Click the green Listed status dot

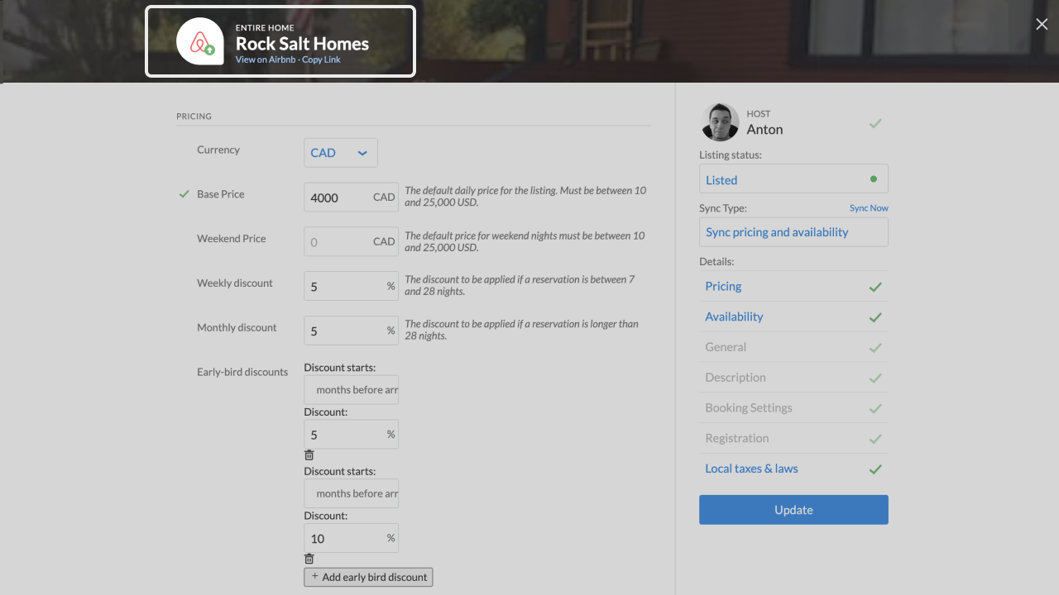pos(874,178)
